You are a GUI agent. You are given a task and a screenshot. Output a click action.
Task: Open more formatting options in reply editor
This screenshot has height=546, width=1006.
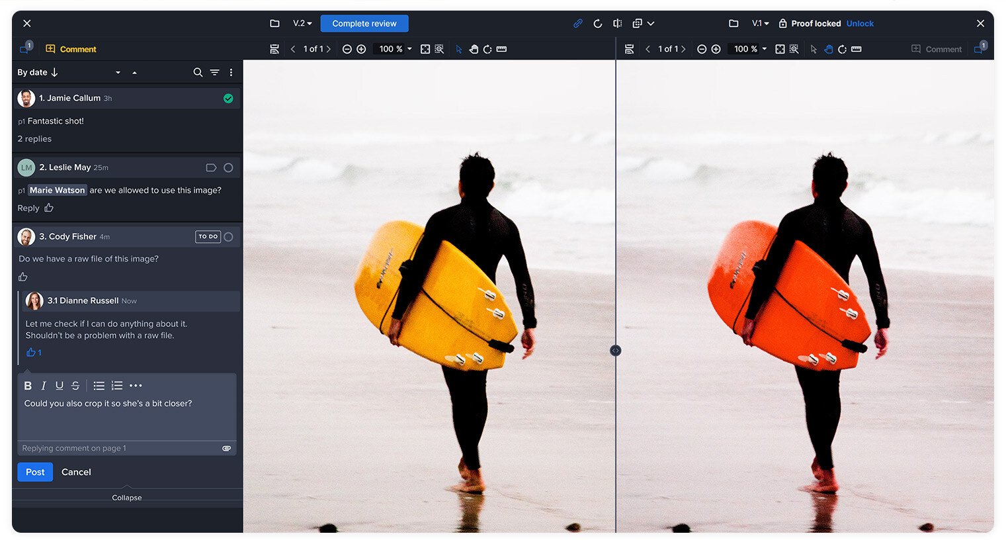[136, 386]
